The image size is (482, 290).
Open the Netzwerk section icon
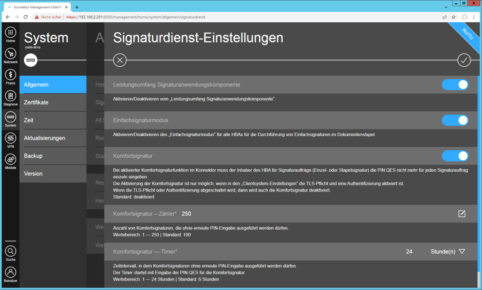pos(10,54)
